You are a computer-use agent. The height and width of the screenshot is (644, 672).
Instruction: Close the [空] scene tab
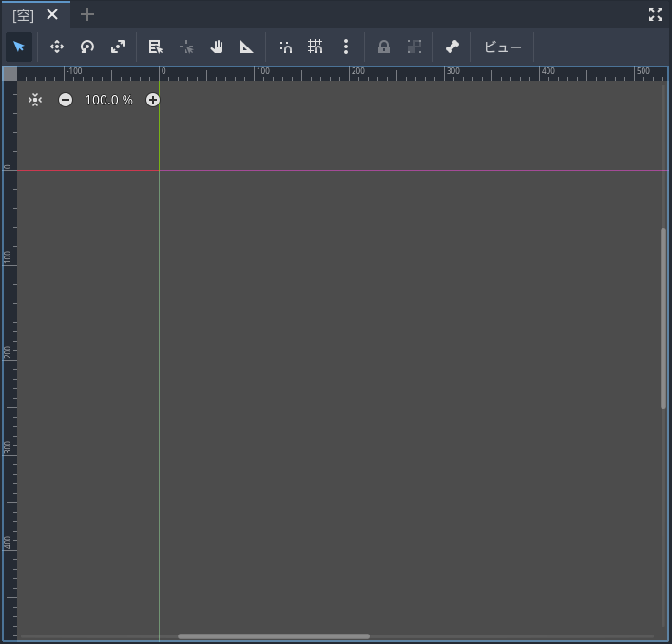tap(52, 15)
